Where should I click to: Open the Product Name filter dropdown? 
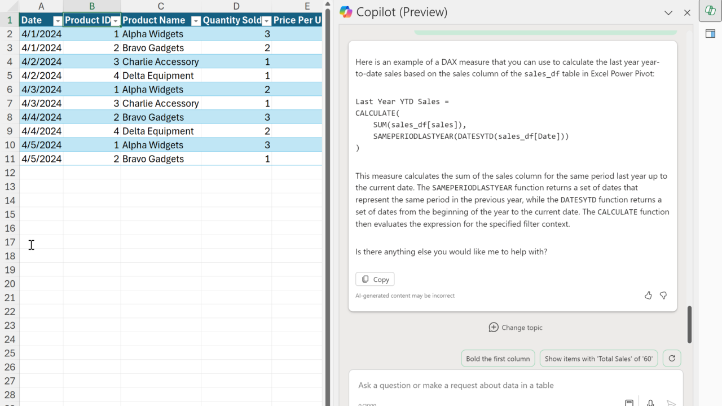click(195, 21)
